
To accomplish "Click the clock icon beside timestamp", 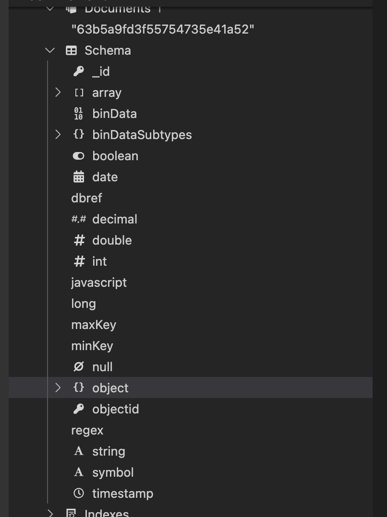I will 78,493.
